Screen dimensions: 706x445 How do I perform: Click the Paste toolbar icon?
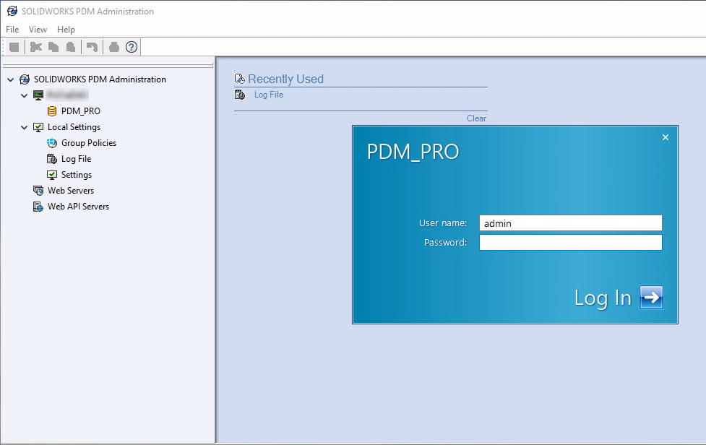pyautogui.click(x=71, y=47)
